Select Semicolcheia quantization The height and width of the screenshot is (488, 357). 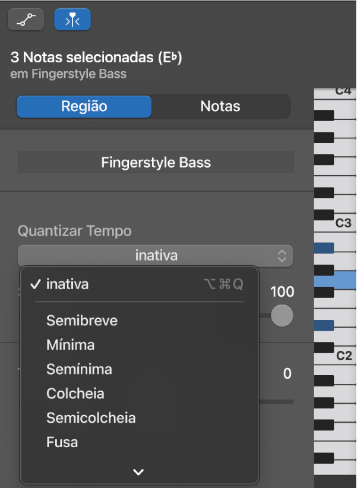91,417
